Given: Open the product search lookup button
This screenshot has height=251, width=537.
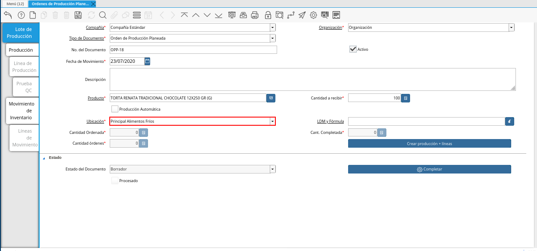Looking at the screenshot, I should pyautogui.click(x=271, y=98).
